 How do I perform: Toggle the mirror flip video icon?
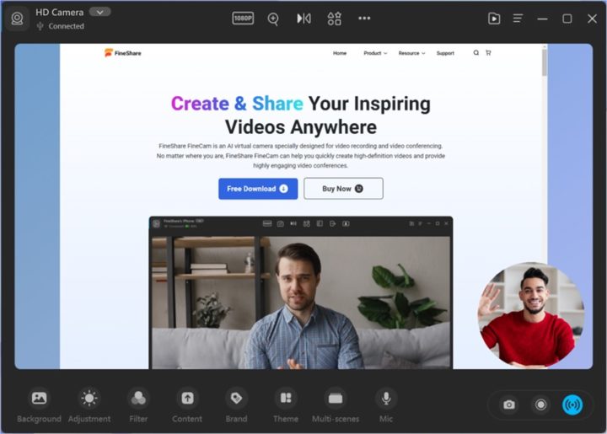pos(303,19)
